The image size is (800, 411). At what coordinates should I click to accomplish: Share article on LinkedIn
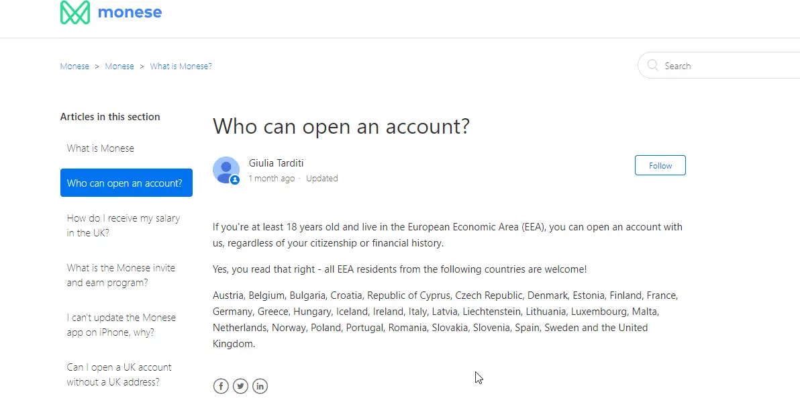(260, 385)
